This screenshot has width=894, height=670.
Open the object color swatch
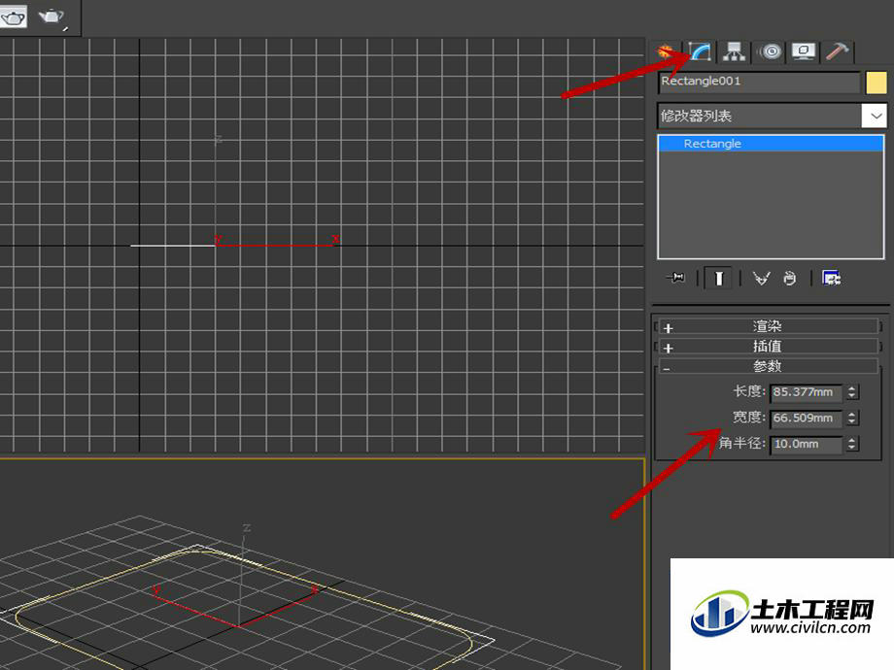(x=877, y=82)
